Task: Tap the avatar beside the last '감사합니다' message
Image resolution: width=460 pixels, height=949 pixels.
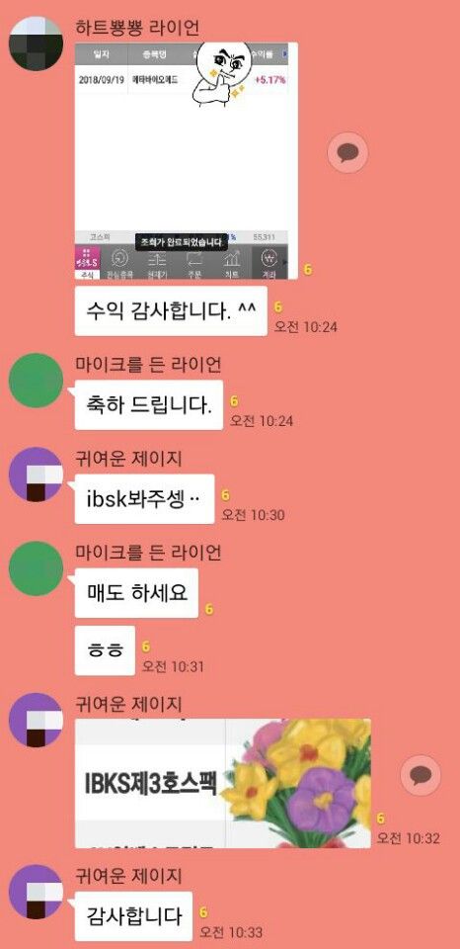Action: tap(37, 892)
